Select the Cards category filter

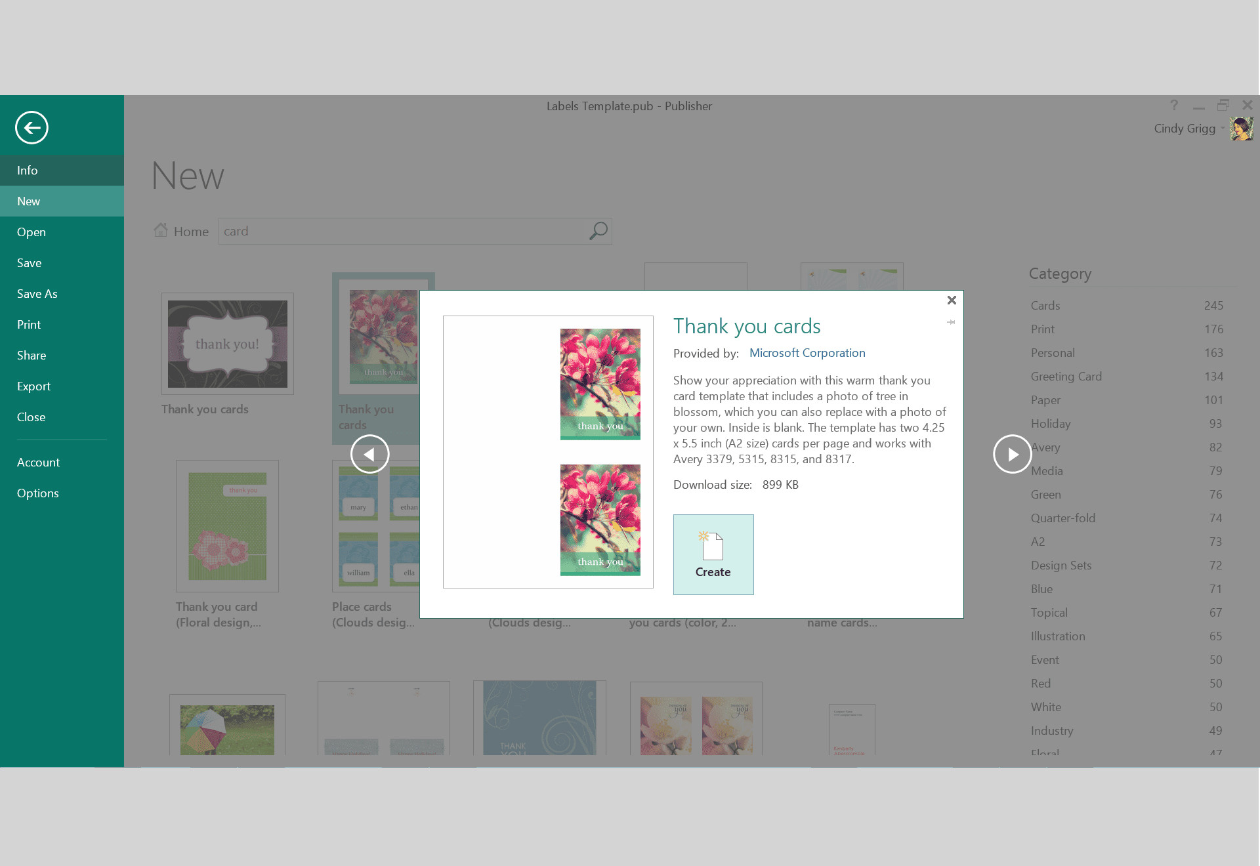coord(1045,305)
